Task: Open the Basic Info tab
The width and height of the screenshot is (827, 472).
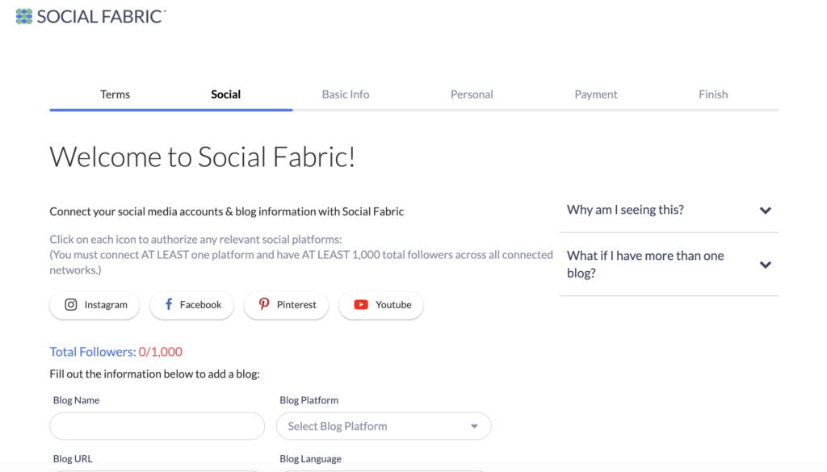Action: pos(346,94)
